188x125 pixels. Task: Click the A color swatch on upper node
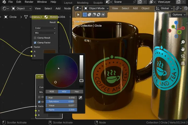coord(50,52)
